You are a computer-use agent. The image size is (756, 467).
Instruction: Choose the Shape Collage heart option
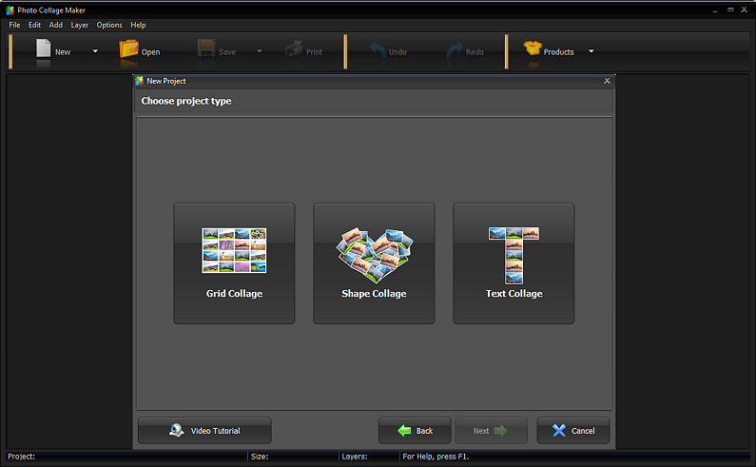point(374,263)
